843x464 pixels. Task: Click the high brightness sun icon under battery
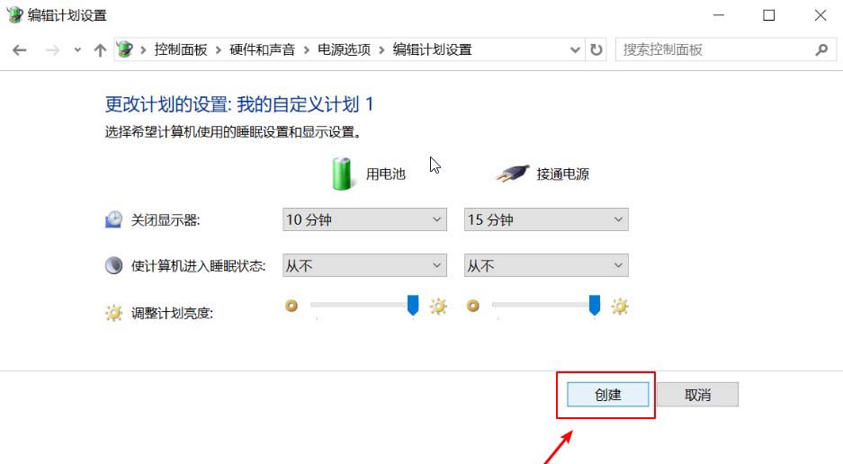tap(438, 307)
